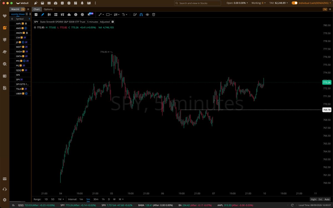Open the headset support icon in left sidebar
333x208 pixels.
tap(4, 189)
